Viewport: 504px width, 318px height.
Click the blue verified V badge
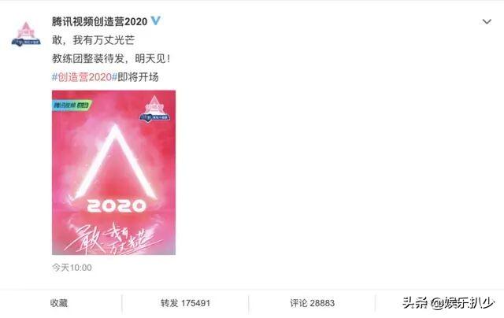click(156, 21)
